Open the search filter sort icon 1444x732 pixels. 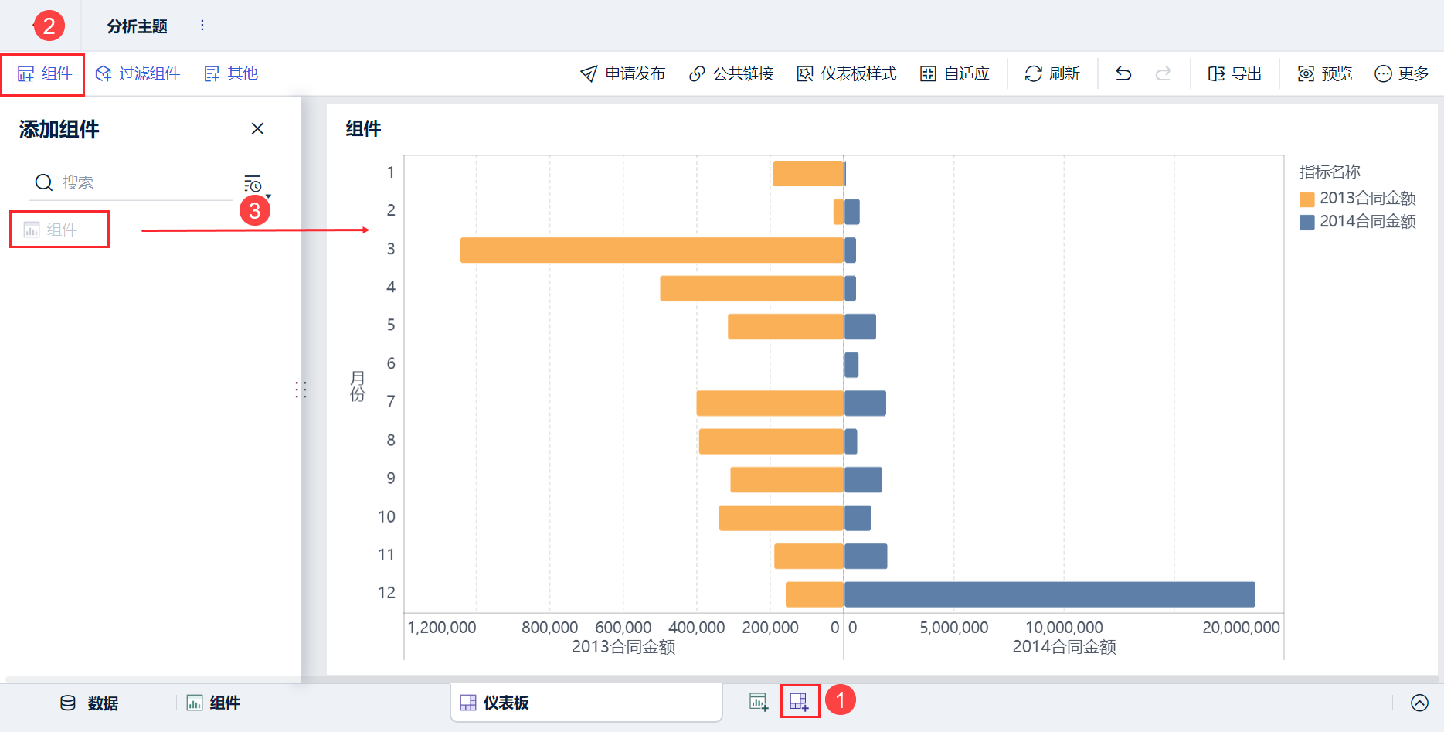tap(253, 184)
